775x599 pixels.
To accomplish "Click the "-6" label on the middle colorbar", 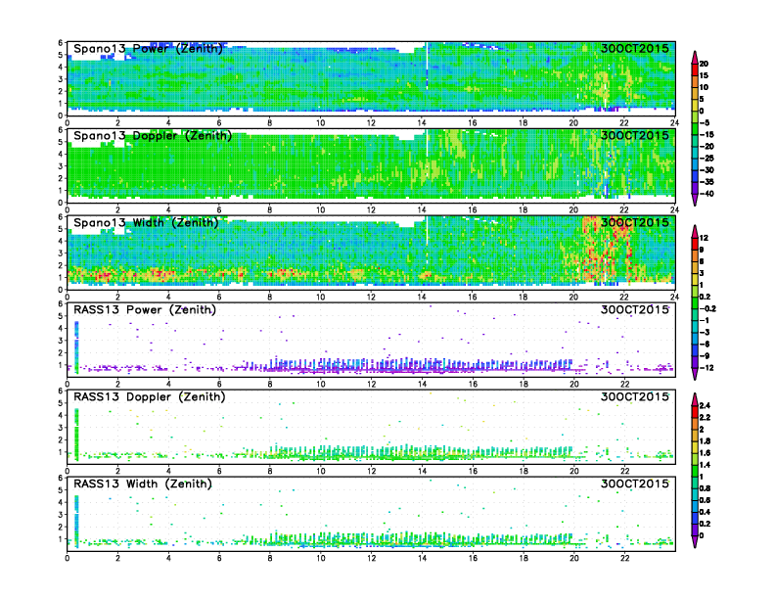I will point(705,344).
